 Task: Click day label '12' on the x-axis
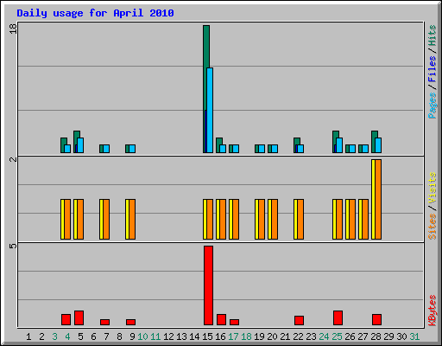coord(168,336)
